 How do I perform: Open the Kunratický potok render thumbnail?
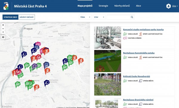click(108, 61)
